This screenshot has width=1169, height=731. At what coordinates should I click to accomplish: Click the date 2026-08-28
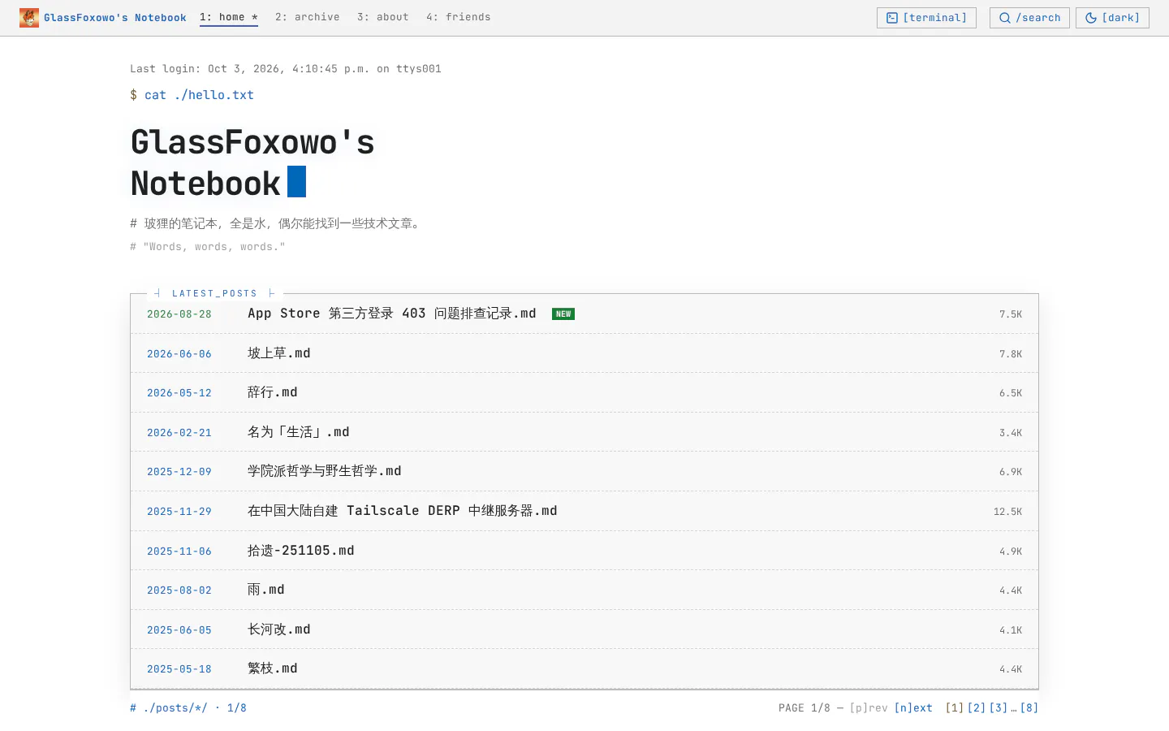pyautogui.click(x=179, y=314)
